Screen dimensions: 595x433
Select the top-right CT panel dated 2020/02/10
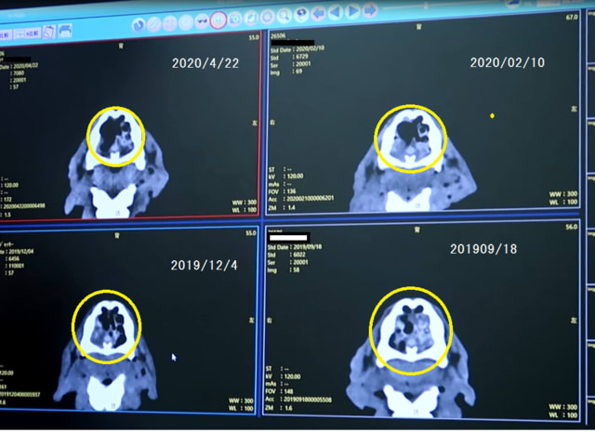(423, 113)
